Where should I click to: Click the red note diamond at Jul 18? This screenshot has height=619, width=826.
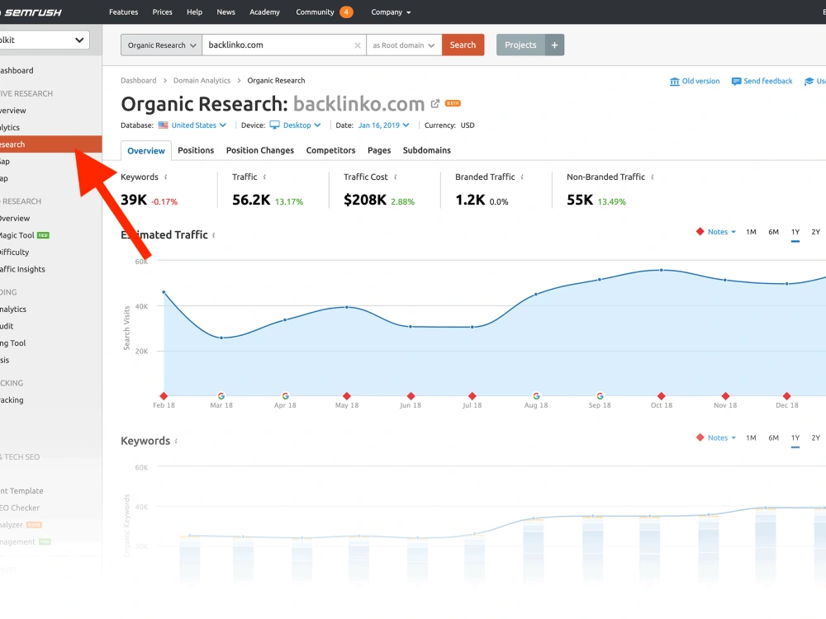pos(472,396)
